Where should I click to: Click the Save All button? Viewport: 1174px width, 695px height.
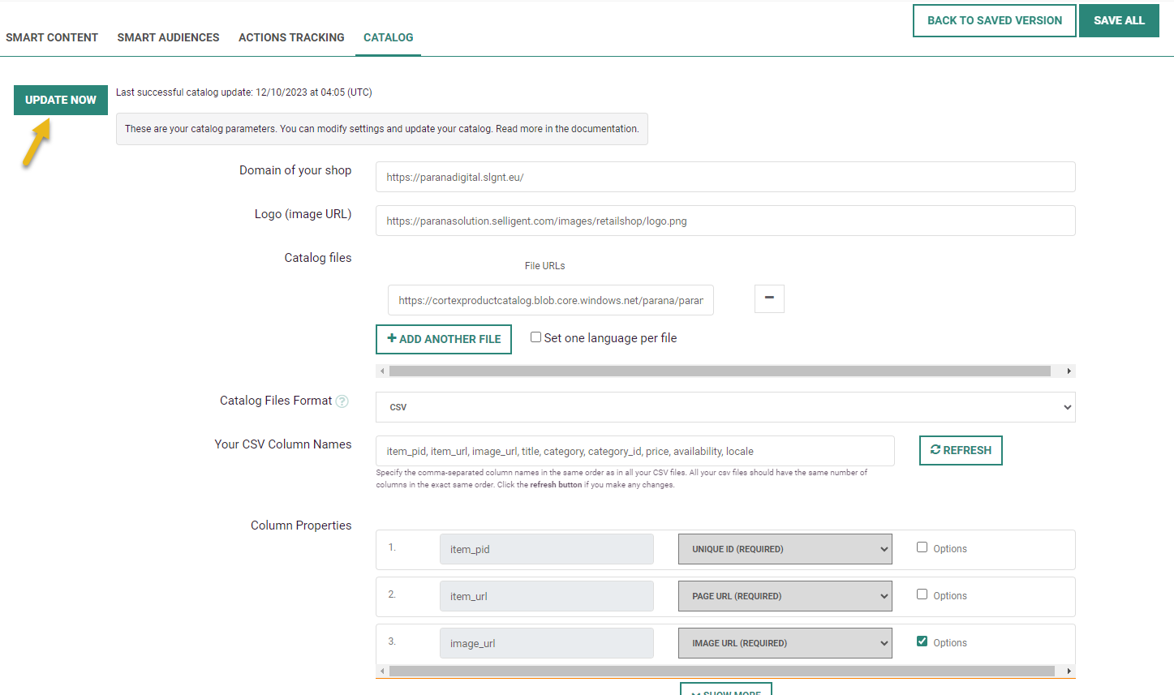[x=1118, y=21]
